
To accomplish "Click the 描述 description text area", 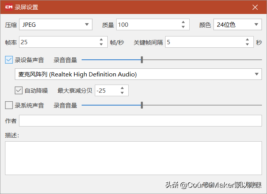I will coord(133,158).
